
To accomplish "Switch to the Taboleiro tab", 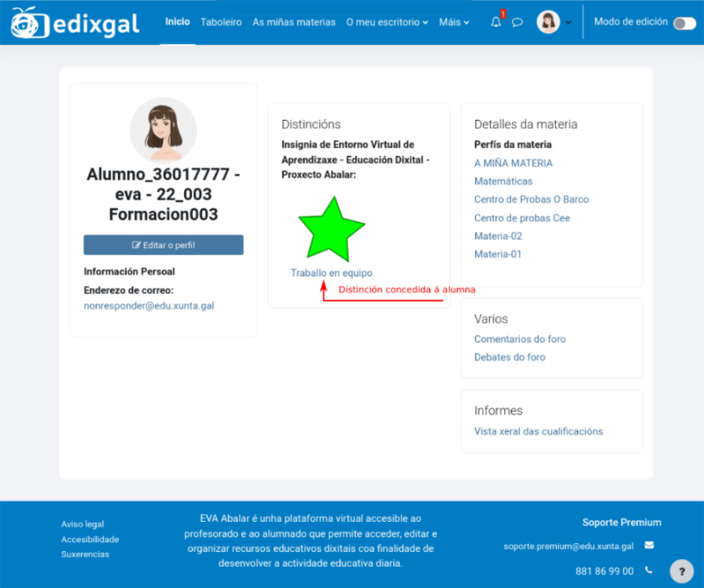I will pos(221,22).
